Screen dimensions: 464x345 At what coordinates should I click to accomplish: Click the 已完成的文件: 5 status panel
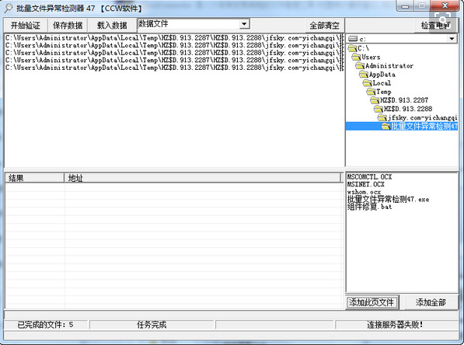pyautogui.click(x=46, y=325)
